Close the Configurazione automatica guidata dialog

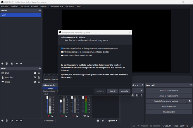[130, 32]
